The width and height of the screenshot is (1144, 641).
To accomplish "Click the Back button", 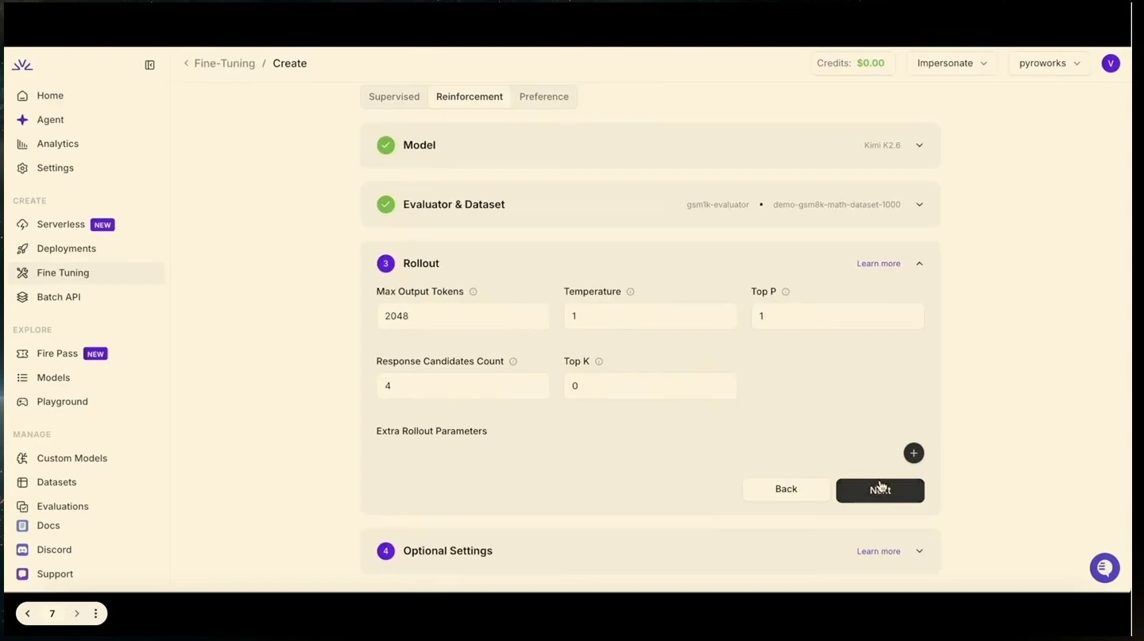I will tap(786, 489).
